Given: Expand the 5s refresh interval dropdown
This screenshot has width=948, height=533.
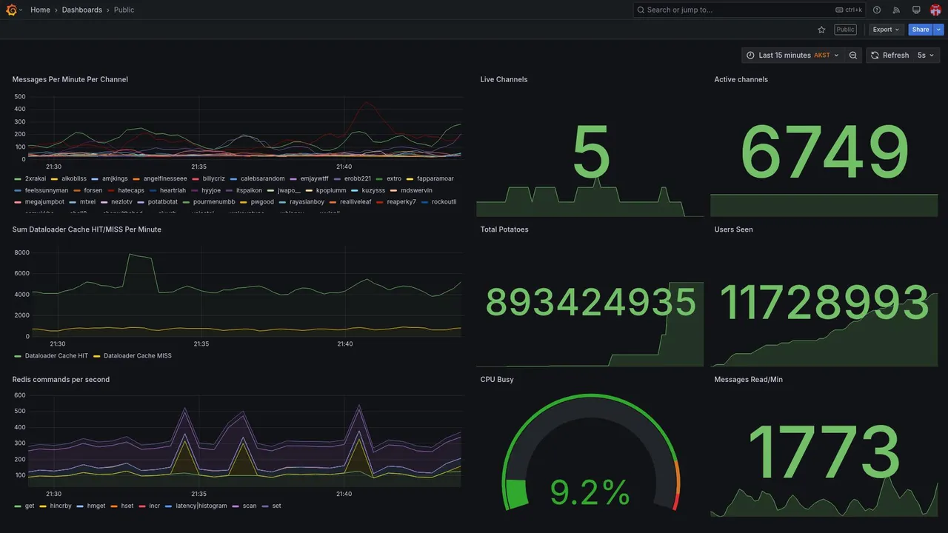Looking at the screenshot, I should [x=927, y=56].
